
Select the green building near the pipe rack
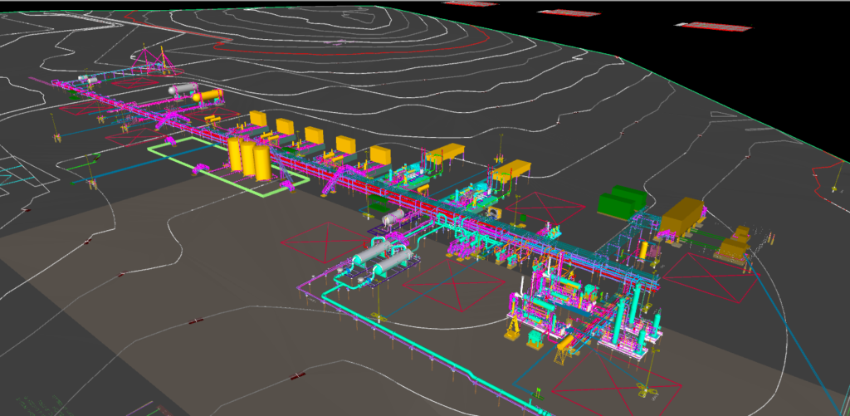tap(622, 202)
